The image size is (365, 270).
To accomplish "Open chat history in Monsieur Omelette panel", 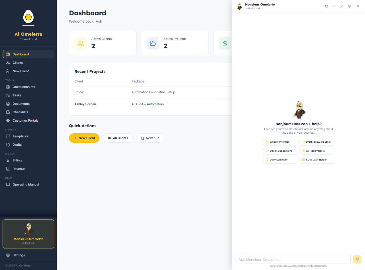I will click(327, 6).
